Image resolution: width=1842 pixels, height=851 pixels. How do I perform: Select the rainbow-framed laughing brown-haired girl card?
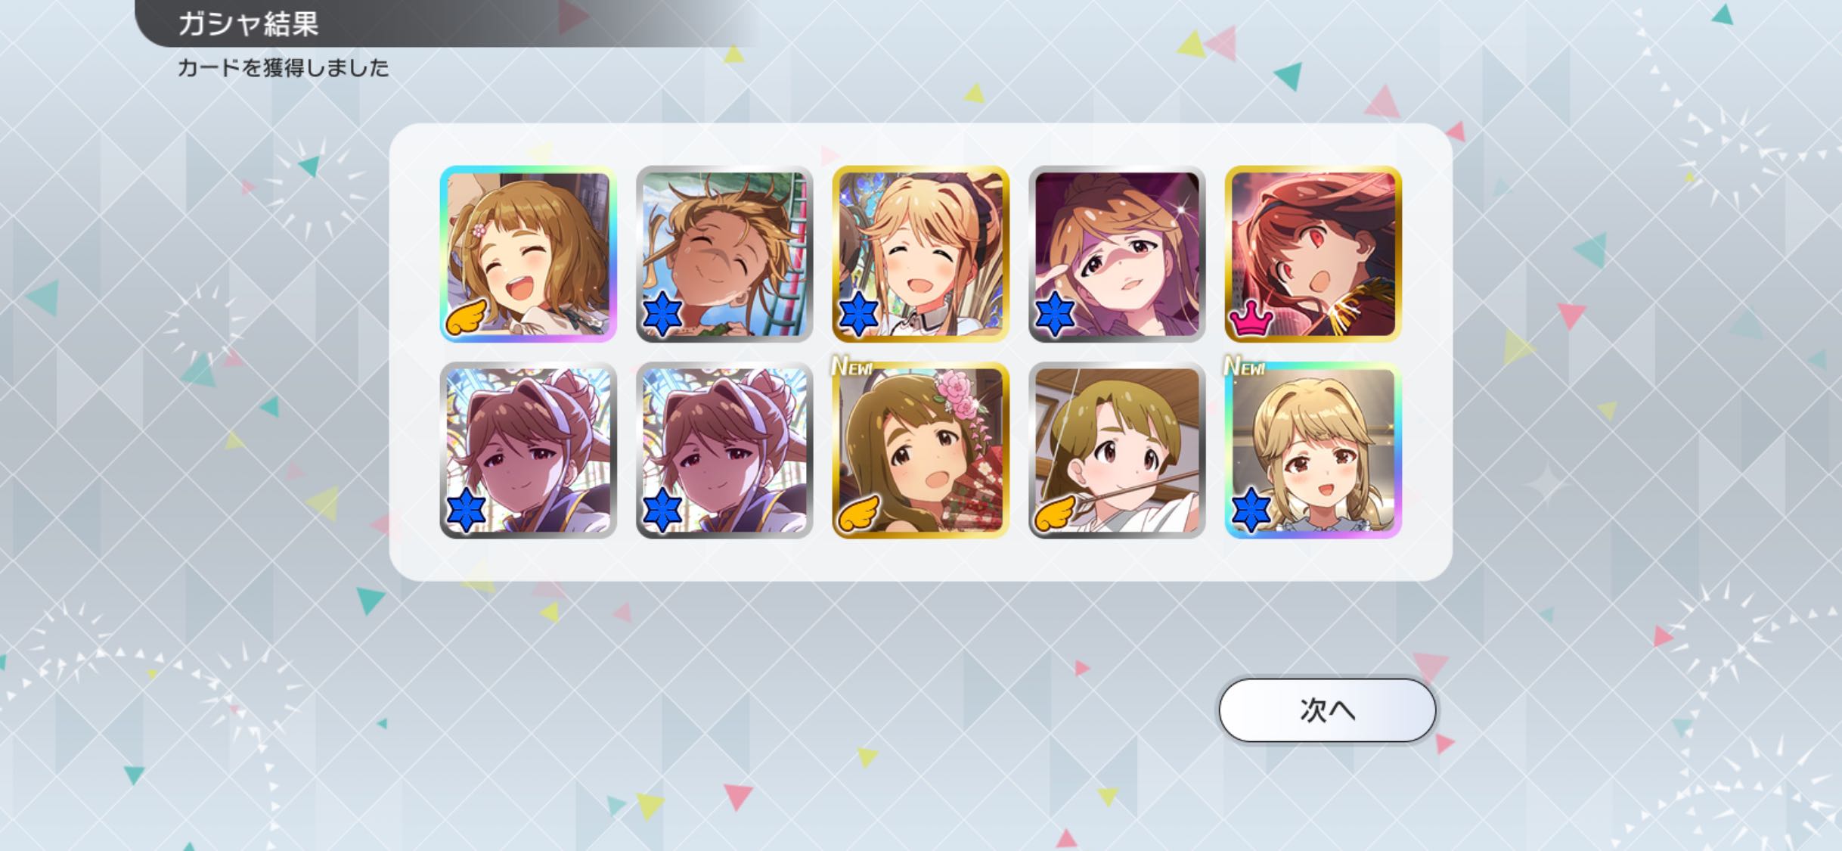[x=529, y=254]
